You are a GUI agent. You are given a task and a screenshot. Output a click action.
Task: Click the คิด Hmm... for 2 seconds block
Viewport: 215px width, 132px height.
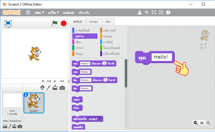tap(94, 80)
